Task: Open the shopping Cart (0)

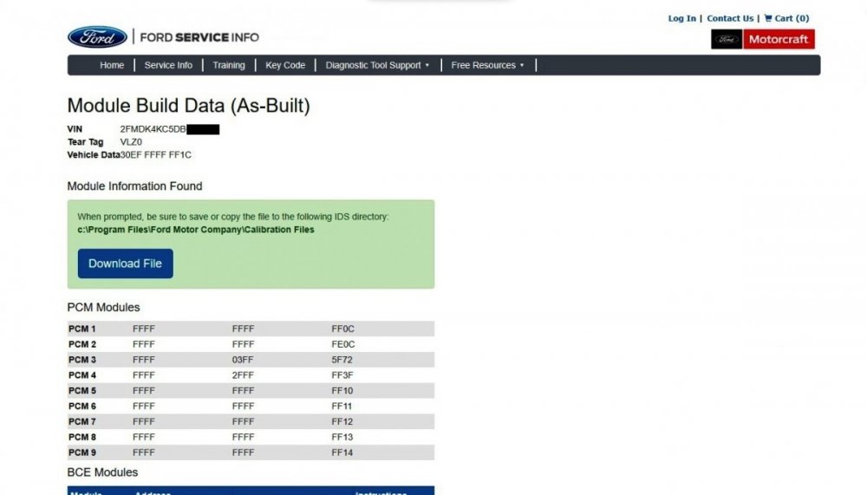Action: (x=786, y=18)
